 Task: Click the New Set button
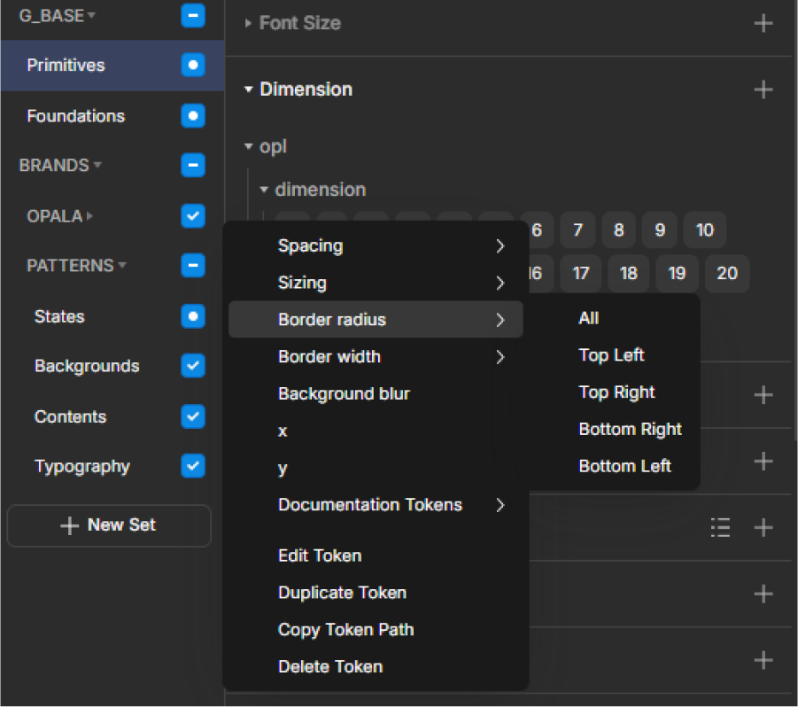(x=109, y=525)
